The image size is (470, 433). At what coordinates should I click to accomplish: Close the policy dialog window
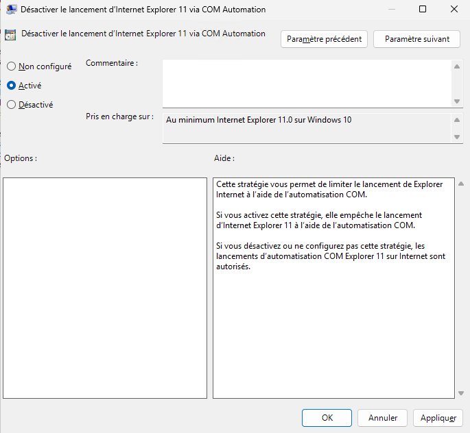pyautogui.click(x=454, y=9)
